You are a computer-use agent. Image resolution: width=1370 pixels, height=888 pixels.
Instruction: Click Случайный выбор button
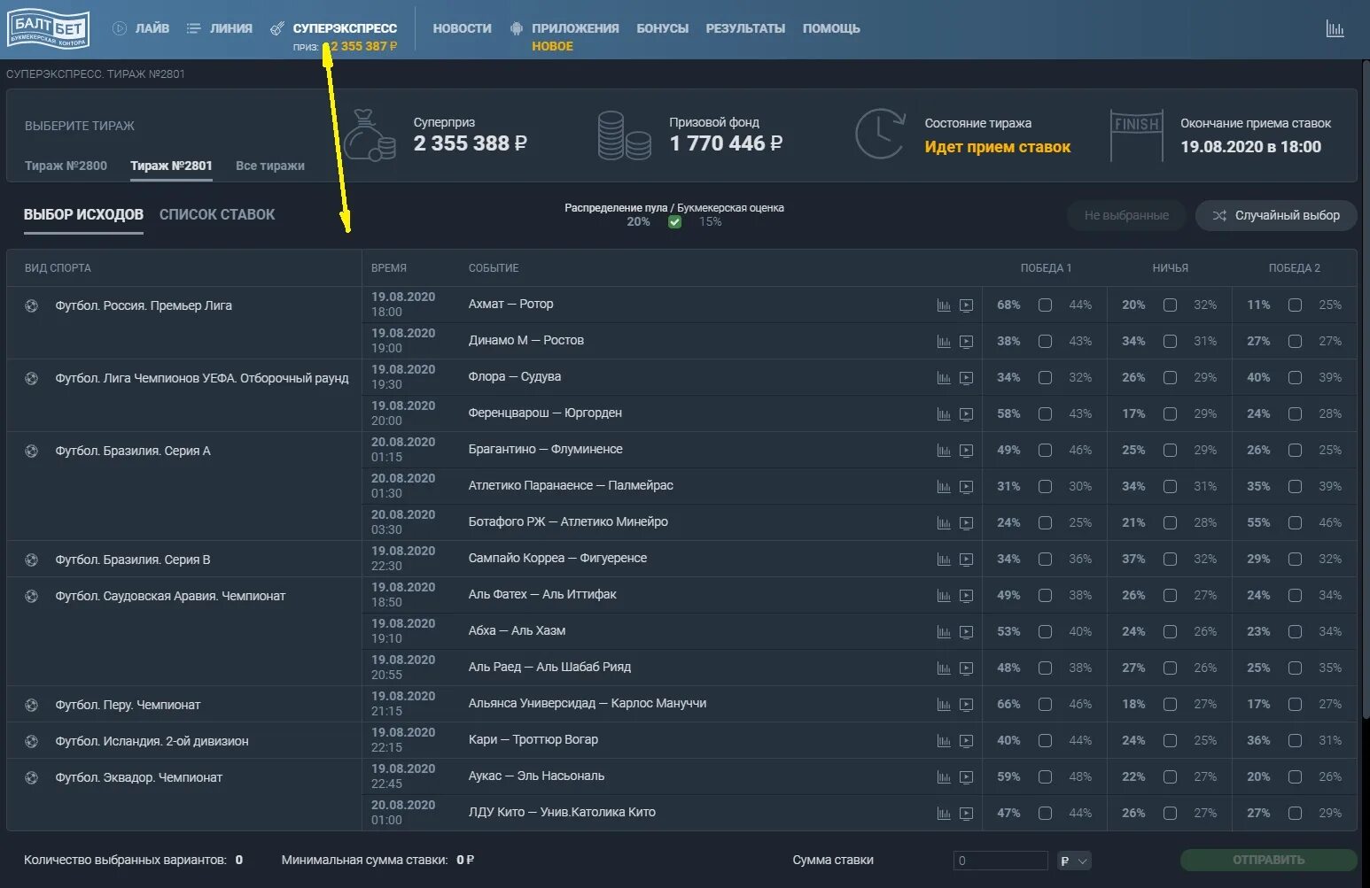click(x=1276, y=215)
